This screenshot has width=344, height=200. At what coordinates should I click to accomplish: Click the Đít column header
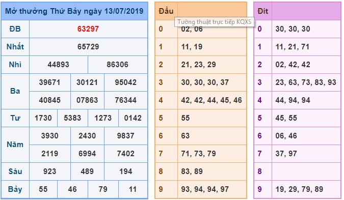(262, 11)
